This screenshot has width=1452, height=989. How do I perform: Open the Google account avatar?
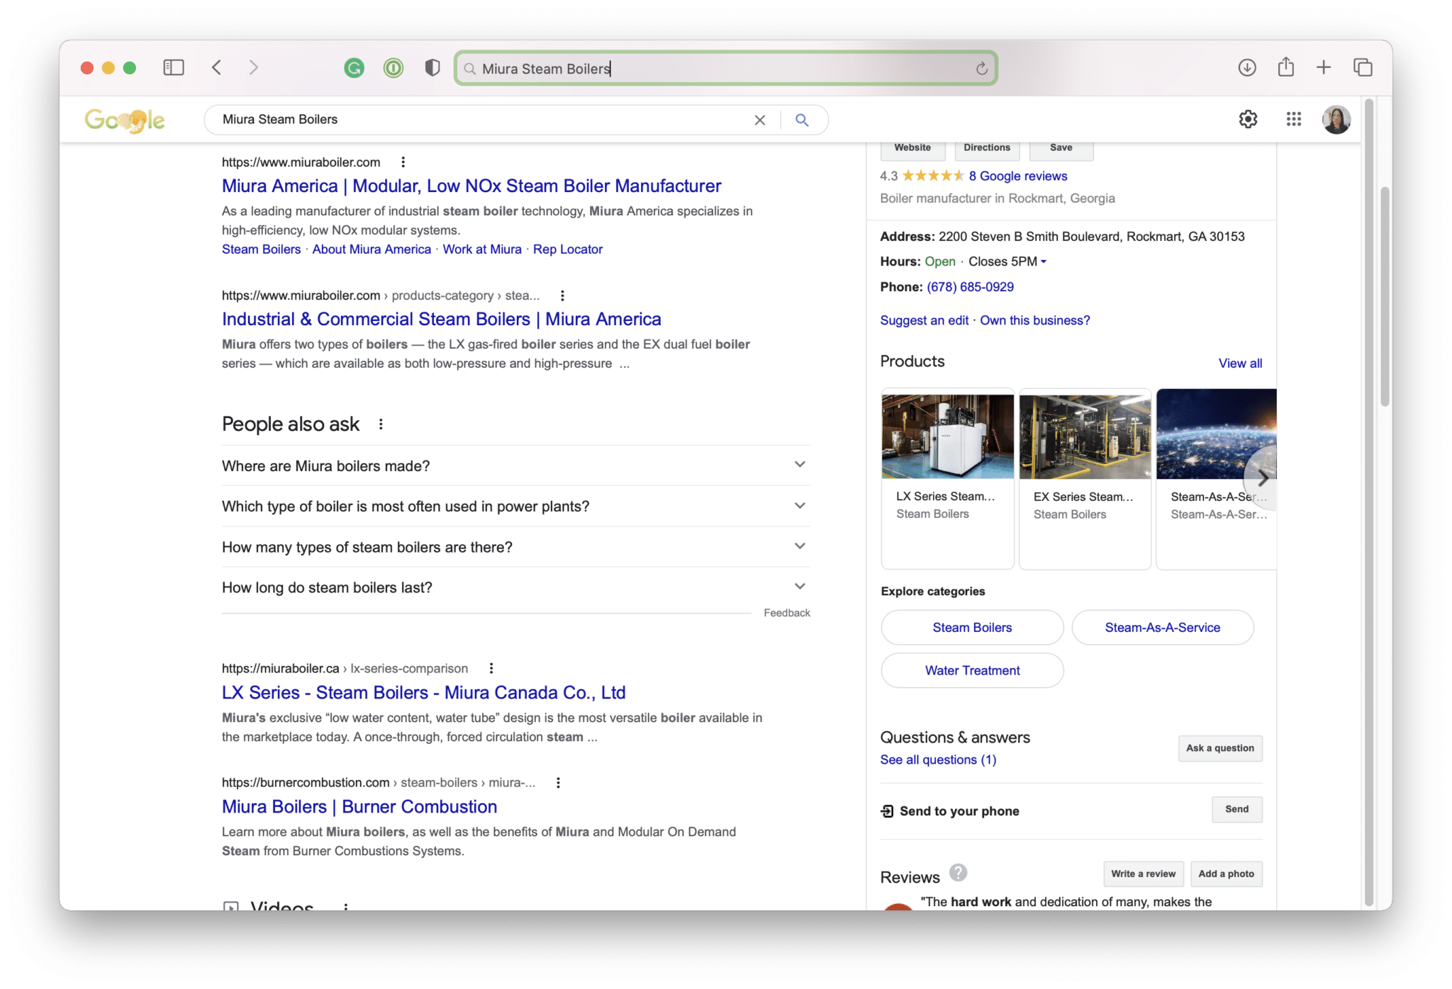pyautogui.click(x=1336, y=119)
